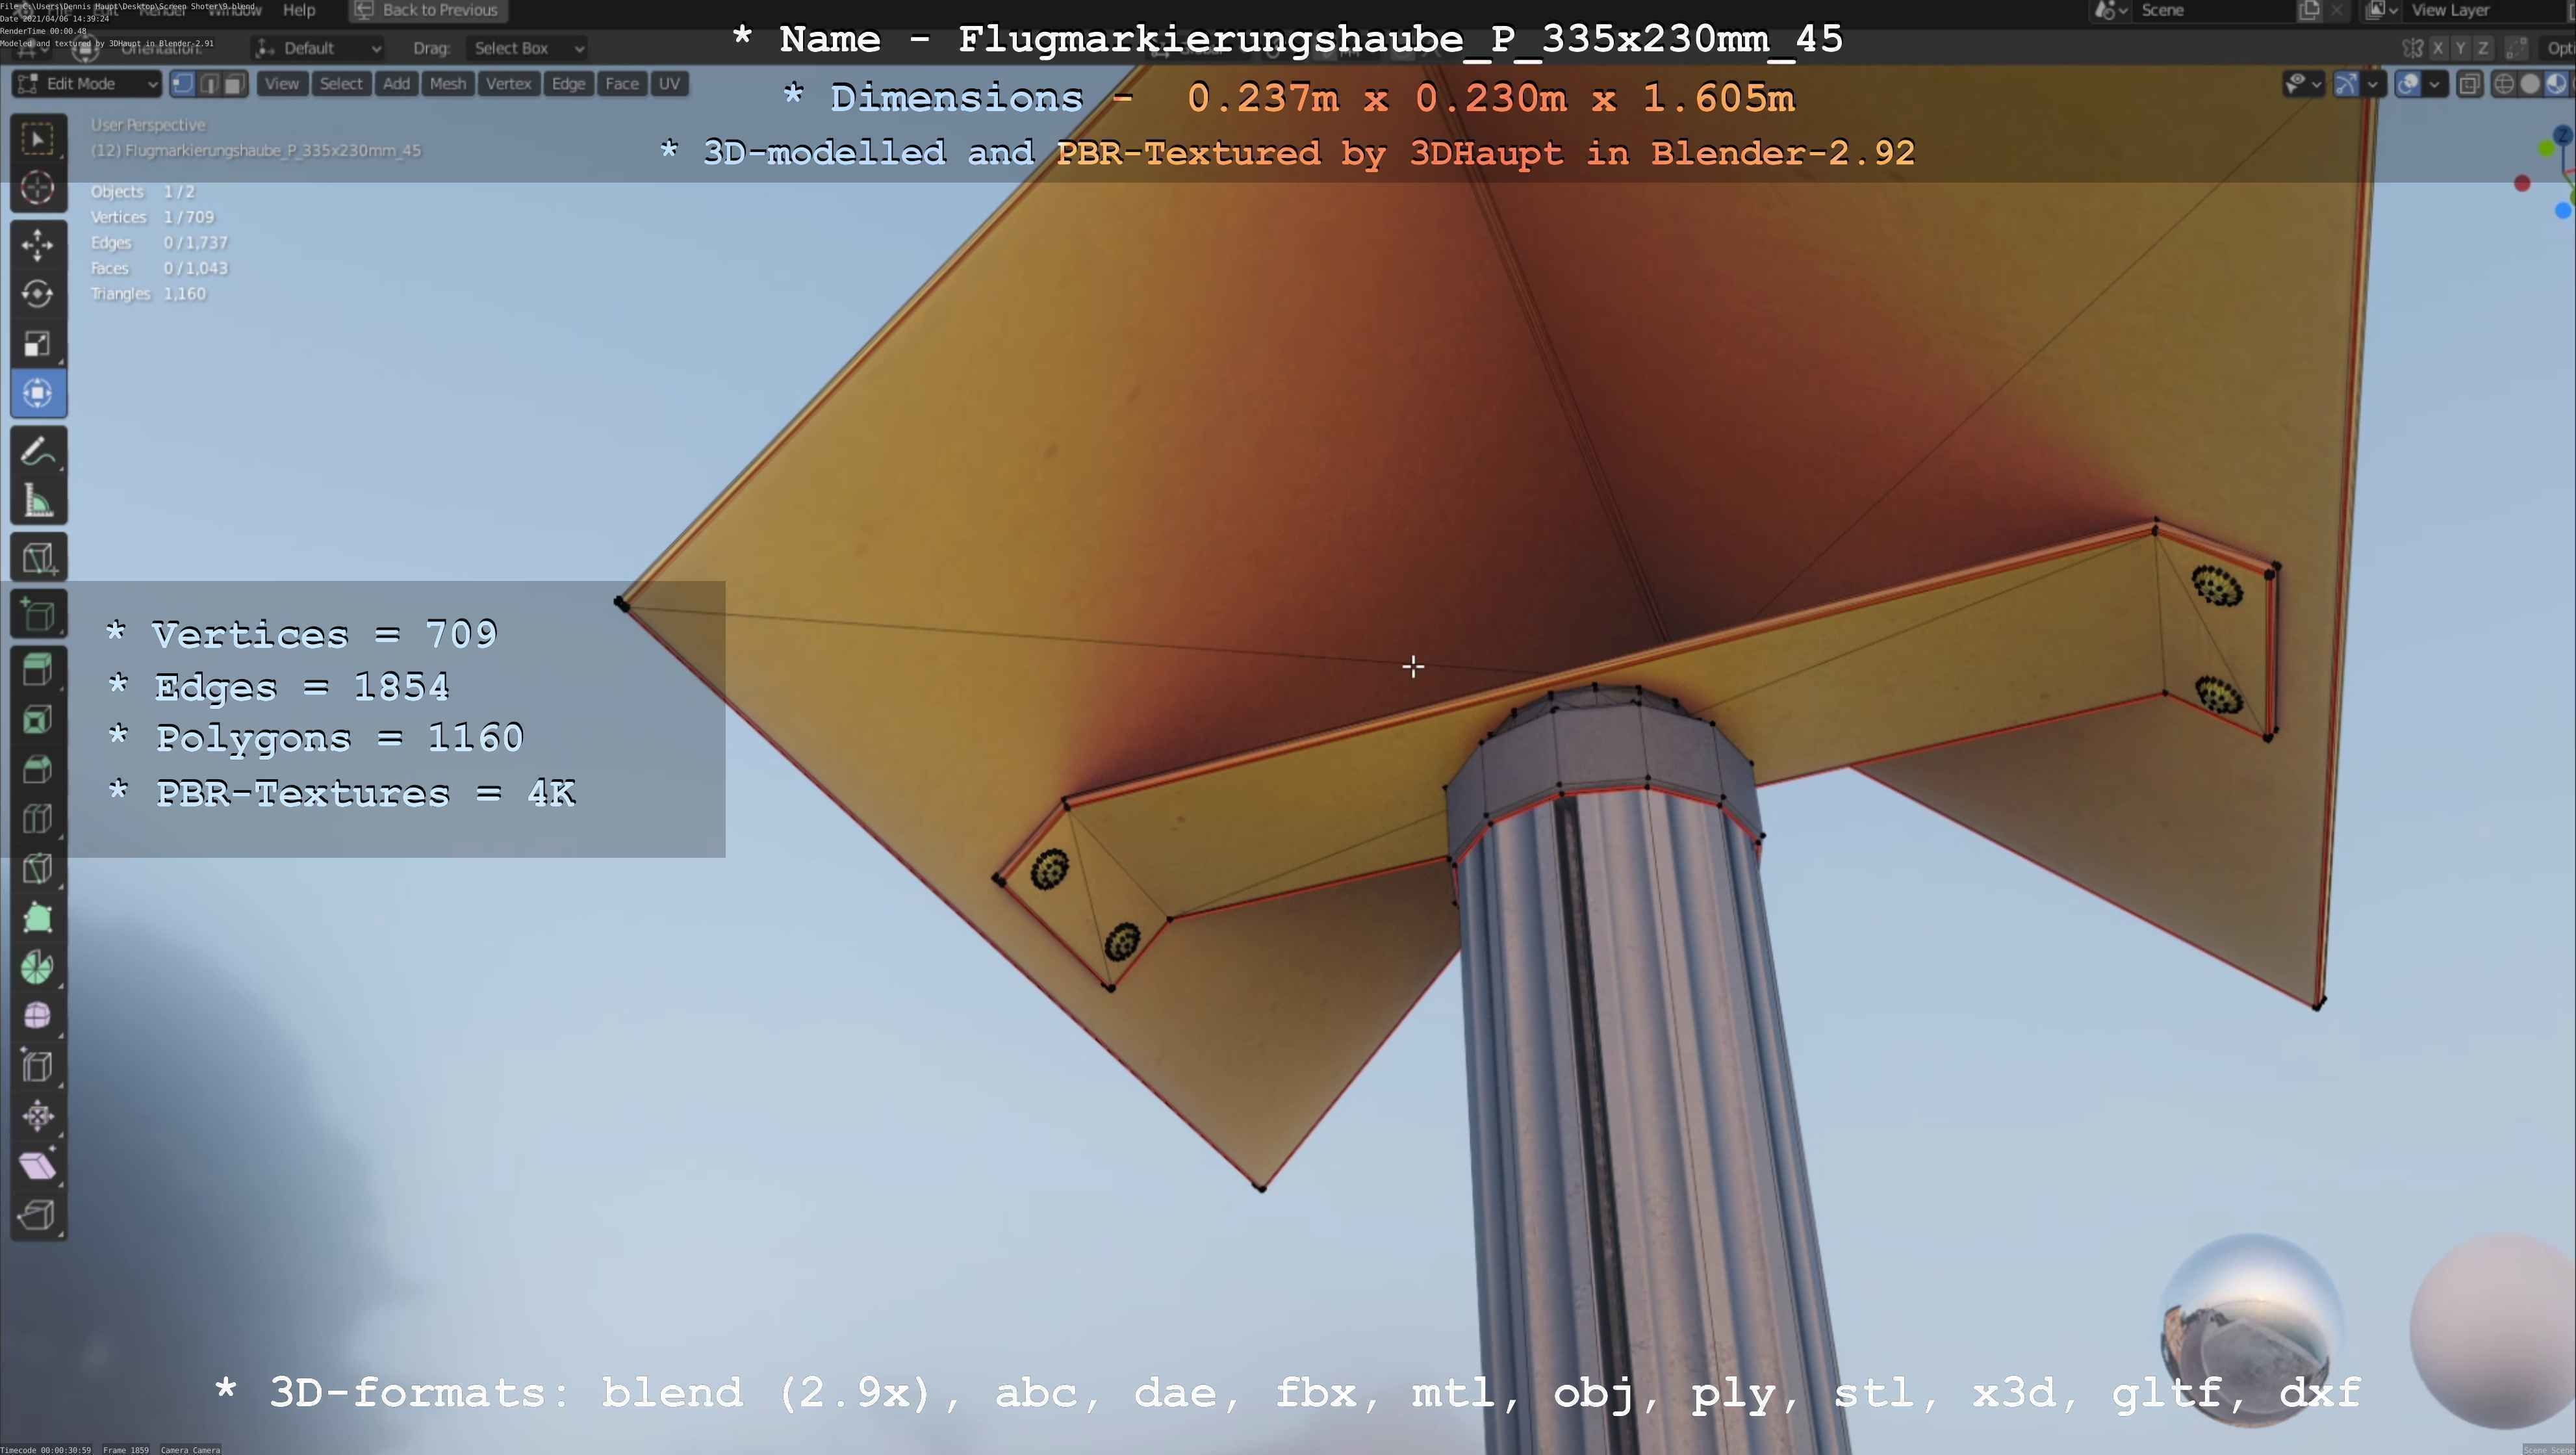Open the Default orientation dropdown

pos(319,48)
